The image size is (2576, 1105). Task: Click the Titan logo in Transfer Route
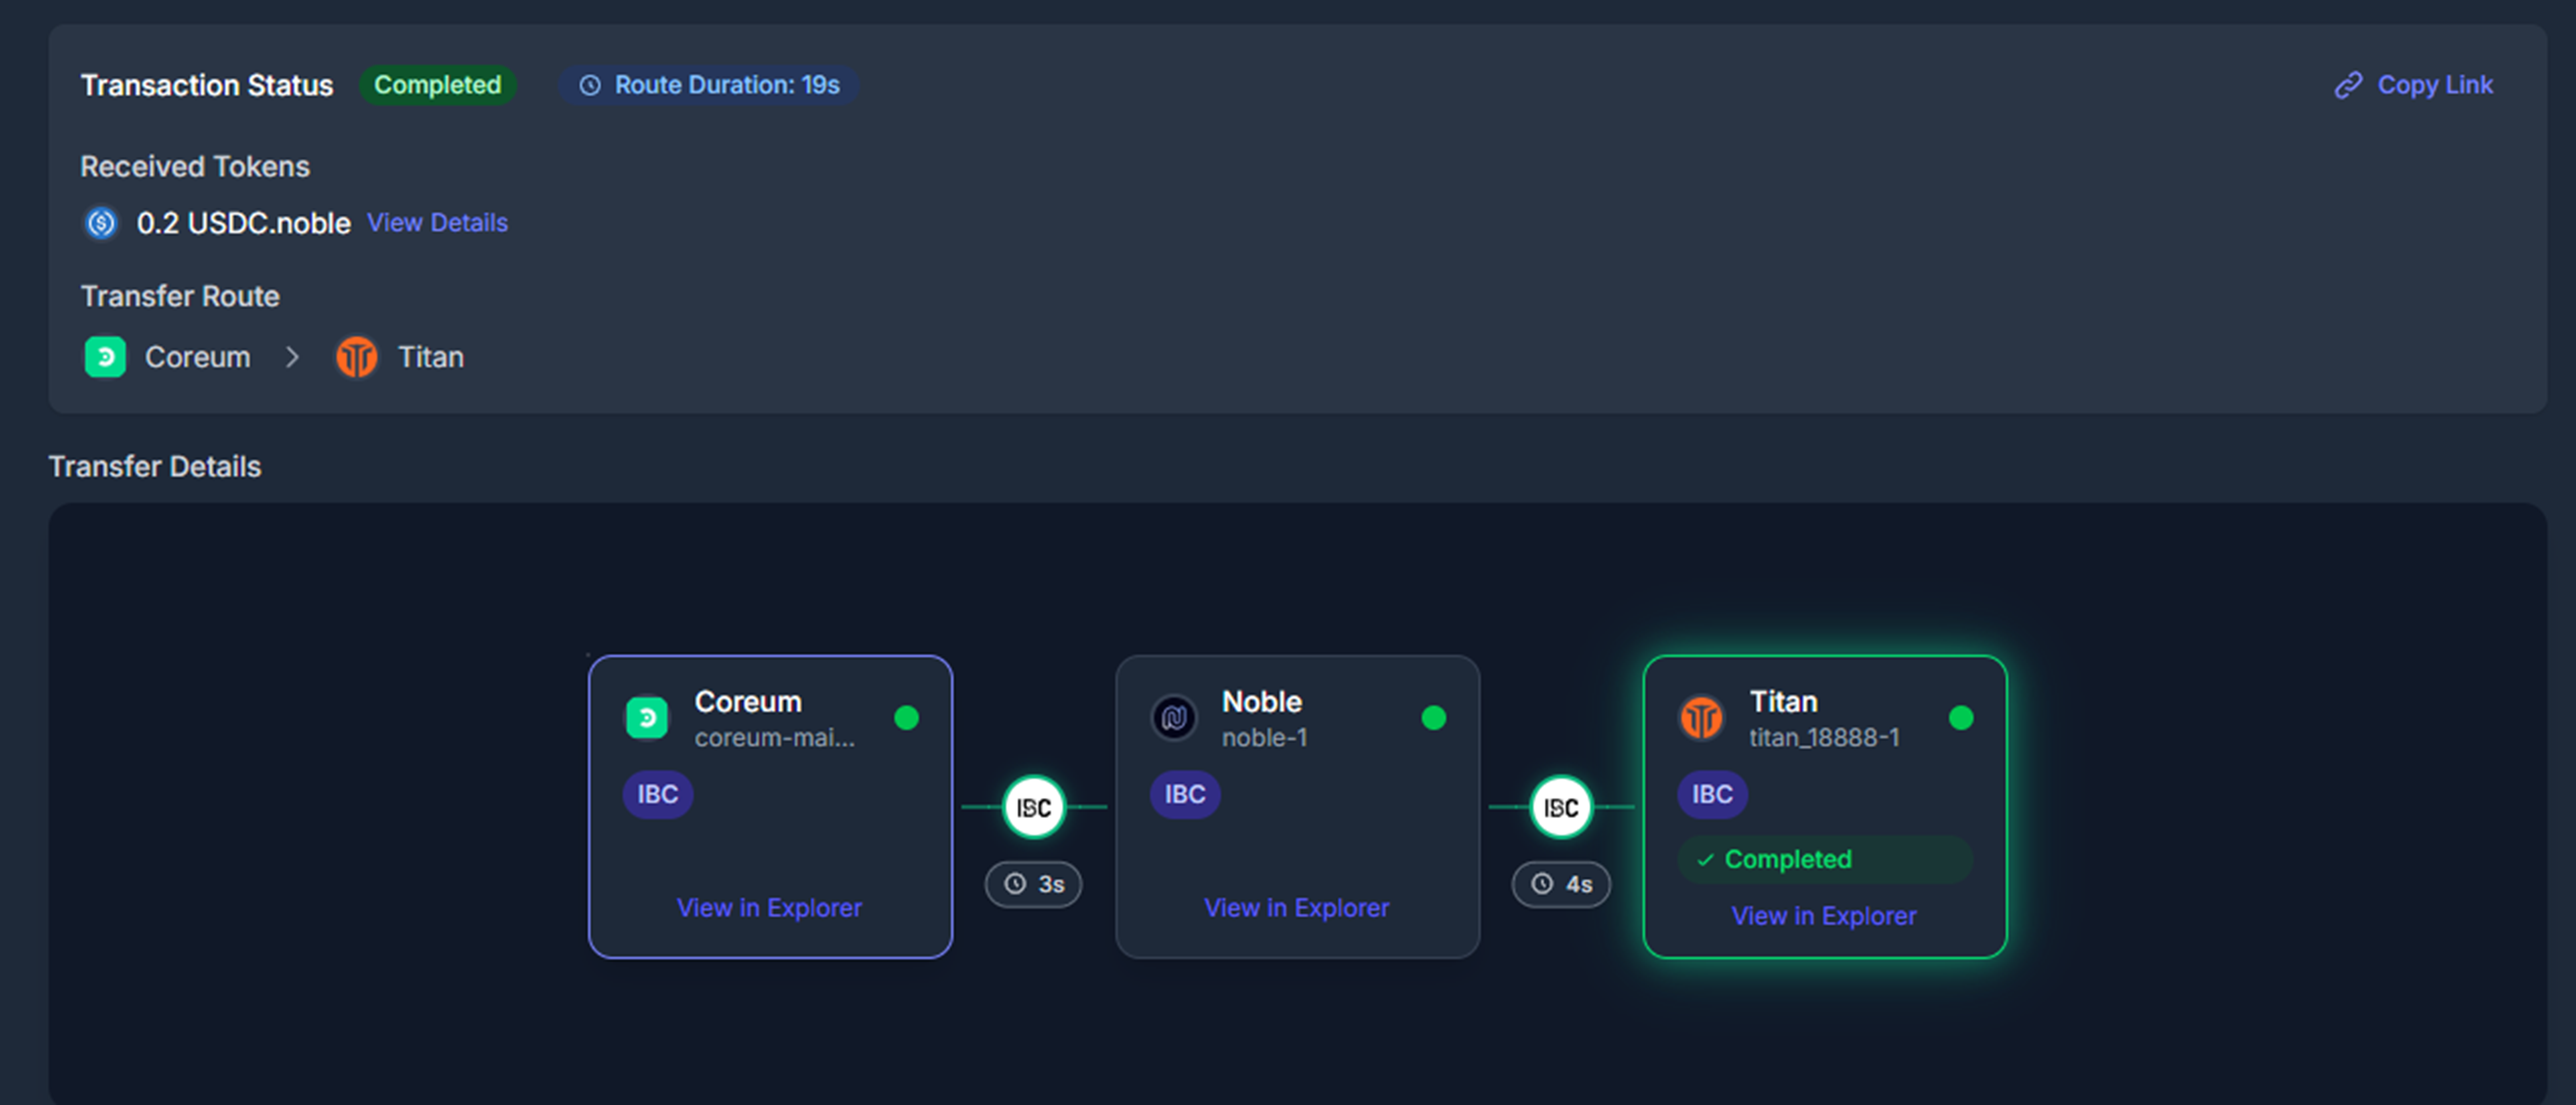pos(356,357)
